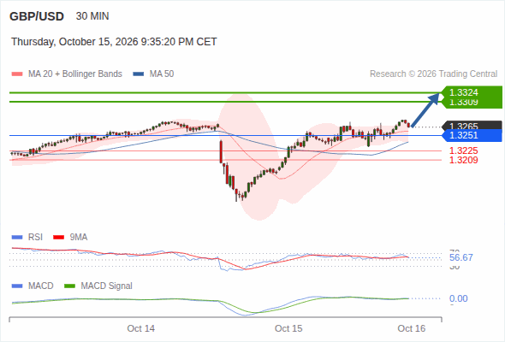Image resolution: width=505 pixels, height=342 pixels.
Task: Click the Oct 16 date axis label
Action: click(x=412, y=328)
